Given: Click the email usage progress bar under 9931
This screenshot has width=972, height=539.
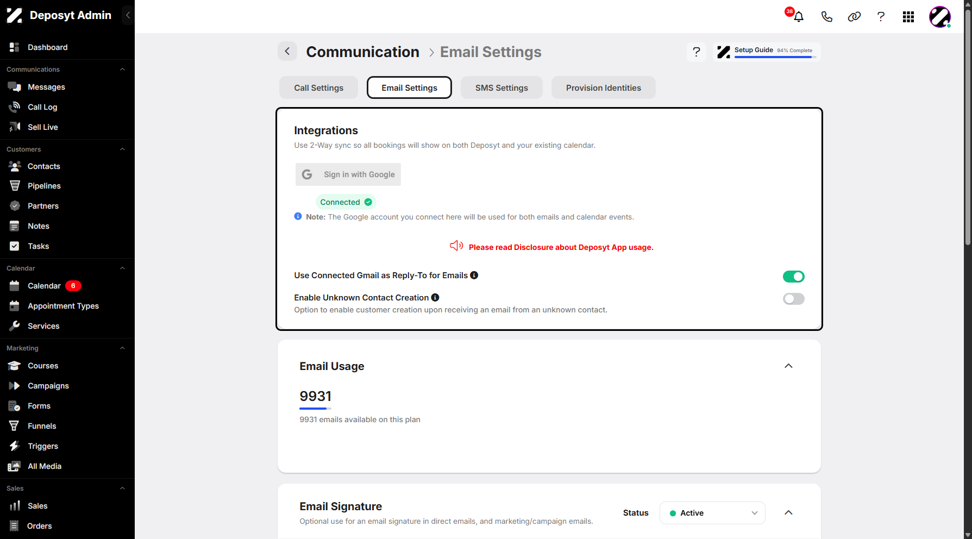Looking at the screenshot, I should click(315, 409).
